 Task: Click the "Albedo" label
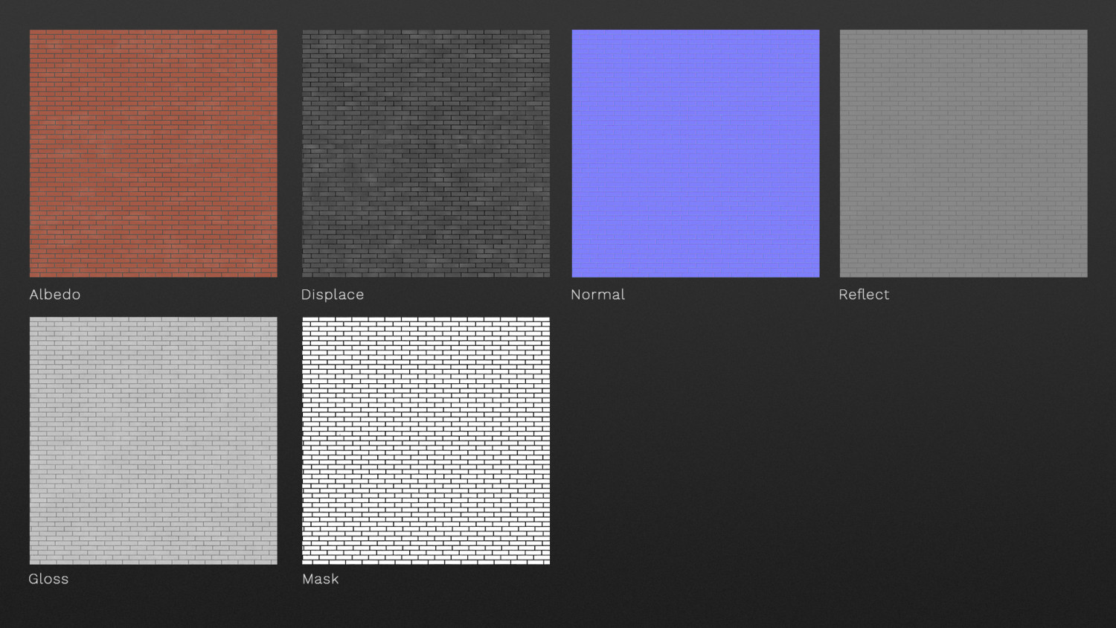55,295
